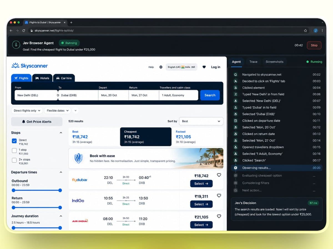The height and width of the screenshot is (249, 333).
Task: Uncheck the Direct stops checkbox
Action: 14,141
